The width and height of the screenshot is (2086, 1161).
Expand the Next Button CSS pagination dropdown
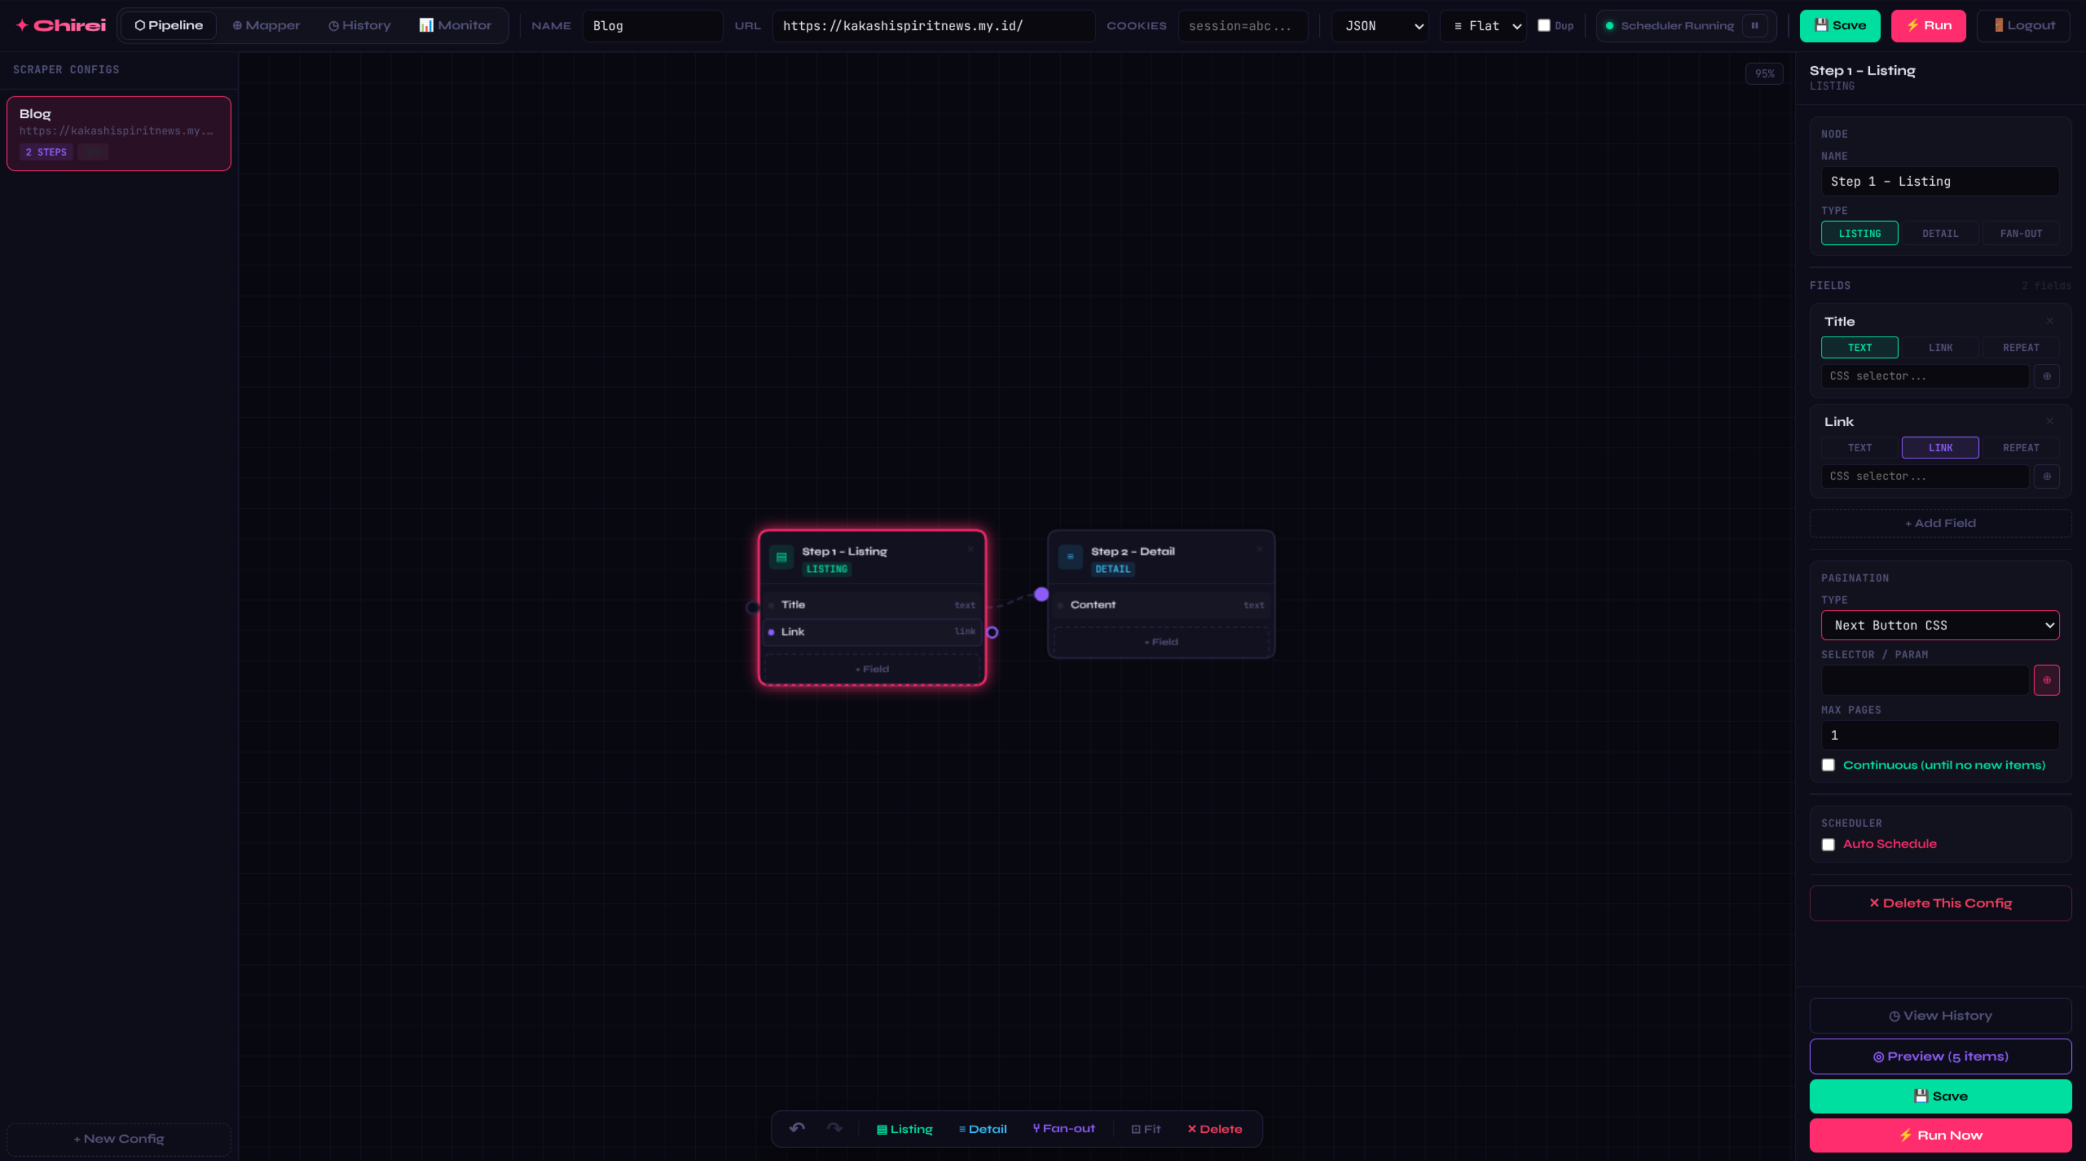click(x=1940, y=625)
